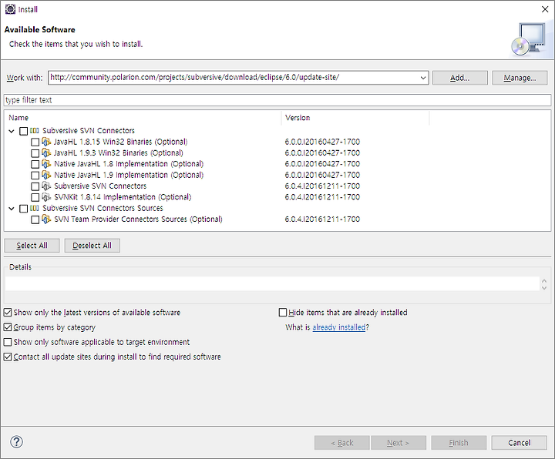Image resolution: width=555 pixels, height=459 pixels.
Task: Select 'JavaHL 1.9.3 Win32 Binaries (Optional)' row text
Action: tap(119, 152)
